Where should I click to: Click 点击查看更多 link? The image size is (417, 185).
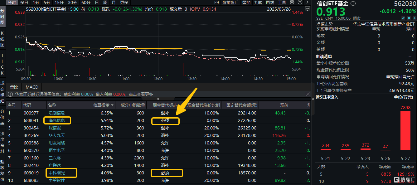(x=141, y=94)
